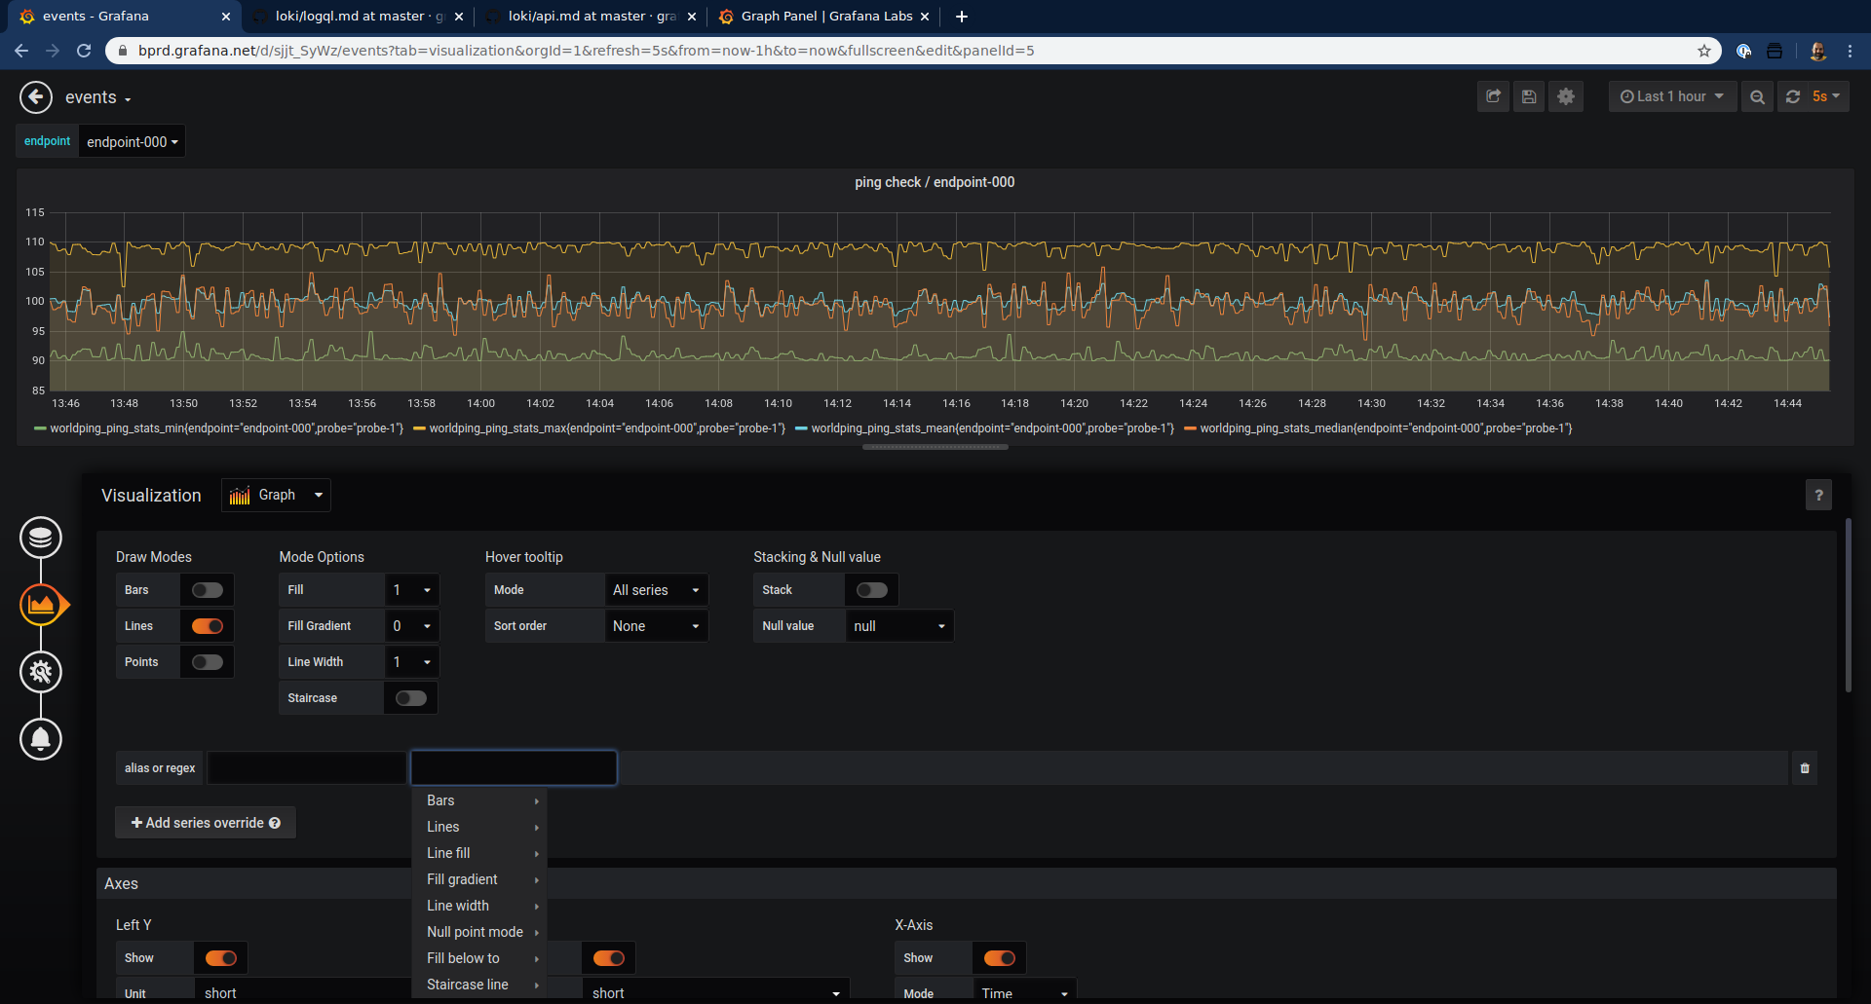Save the dashboard using the save icon
1871x1004 pixels.
[x=1529, y=96]
